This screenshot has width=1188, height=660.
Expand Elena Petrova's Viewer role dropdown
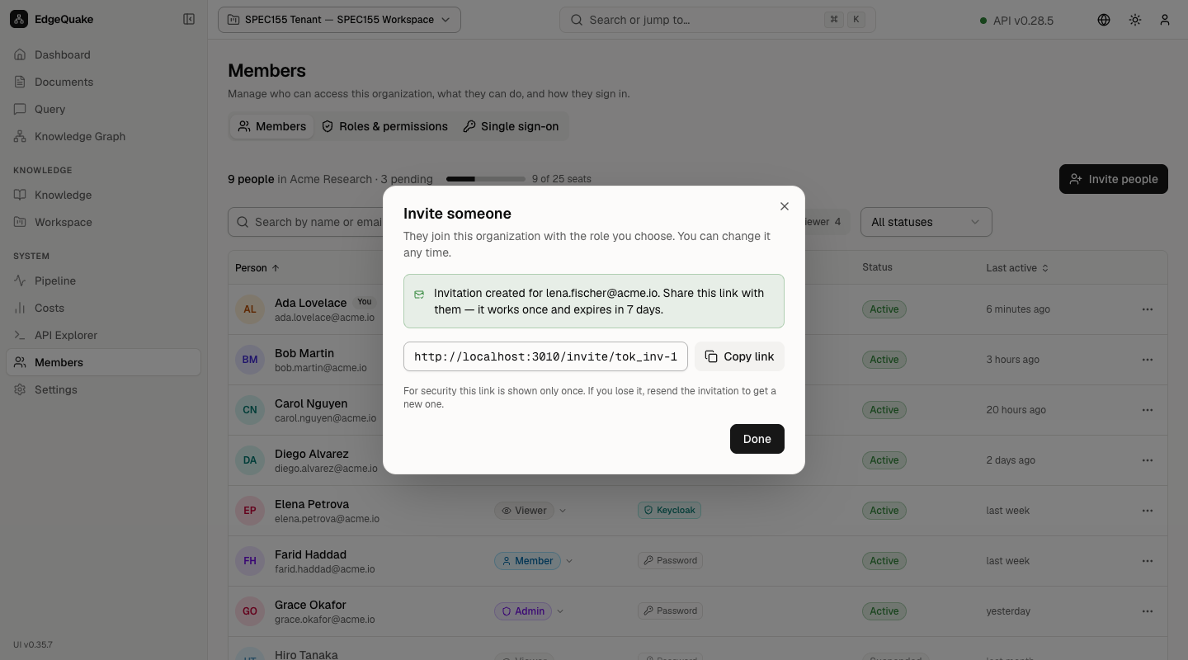pyautogui.click(x=531, y=511)
